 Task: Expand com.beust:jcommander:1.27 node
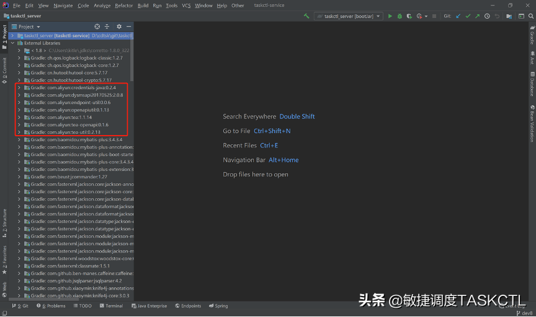click(19, 176)
